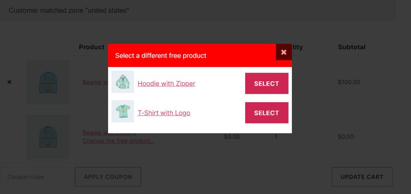Focus the Coupon code input field
The width and height of the screenshot is (411, 194).
point(37,177)
